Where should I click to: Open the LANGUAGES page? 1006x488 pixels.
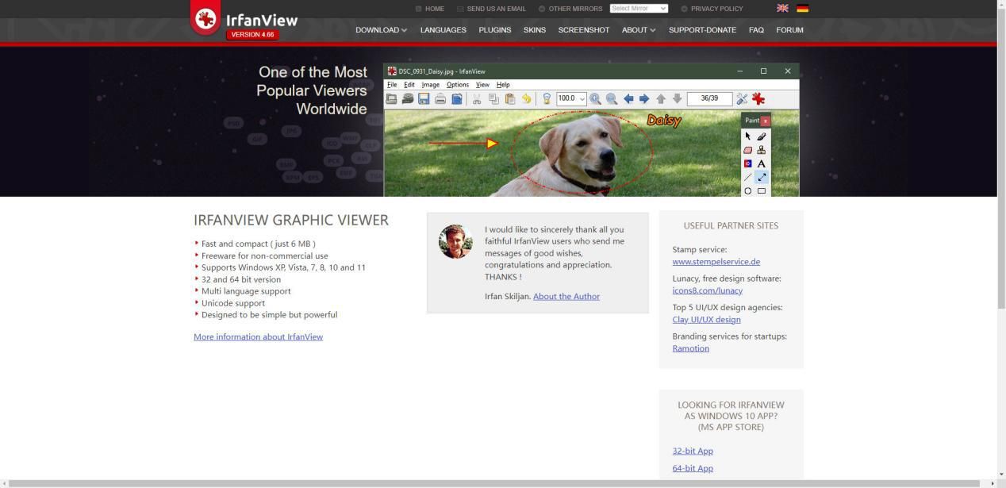443,30
